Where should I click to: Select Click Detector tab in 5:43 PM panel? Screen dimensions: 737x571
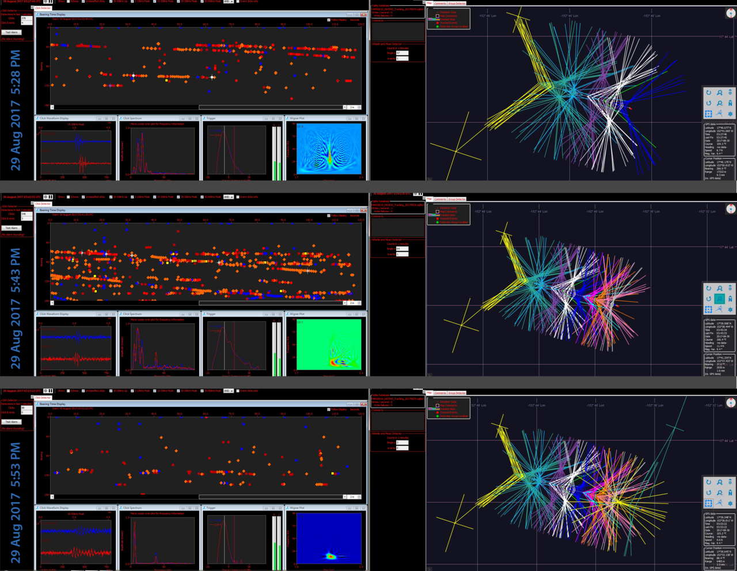43,204
